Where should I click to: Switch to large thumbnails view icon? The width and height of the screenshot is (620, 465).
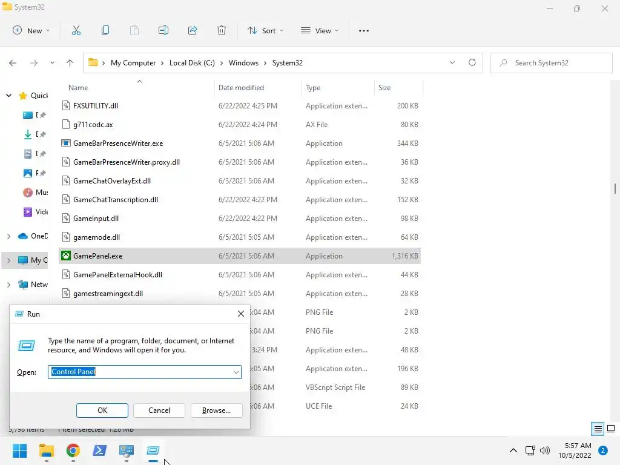click(611, 429)
